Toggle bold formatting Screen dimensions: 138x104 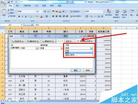19,16
